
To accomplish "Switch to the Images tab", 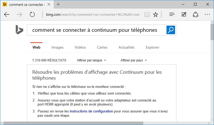I will pyautogui.click(x=57, y=47).
